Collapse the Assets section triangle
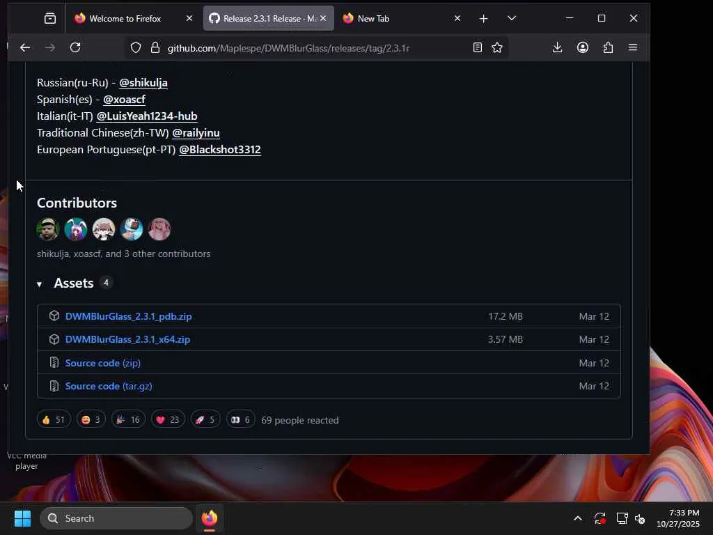 click(40, 284)
